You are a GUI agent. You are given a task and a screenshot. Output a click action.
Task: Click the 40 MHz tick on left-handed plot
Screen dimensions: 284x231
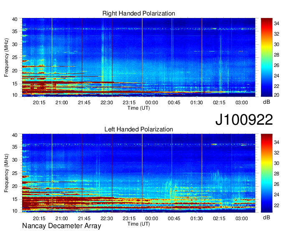(x=15, y=135)
